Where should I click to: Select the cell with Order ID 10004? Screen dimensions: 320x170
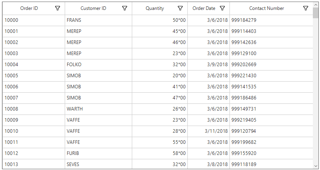pos(34,65)
